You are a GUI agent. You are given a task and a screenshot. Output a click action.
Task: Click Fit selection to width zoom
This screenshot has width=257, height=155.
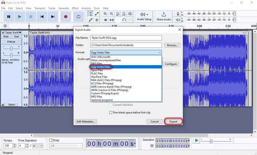[x=118, y=14]
